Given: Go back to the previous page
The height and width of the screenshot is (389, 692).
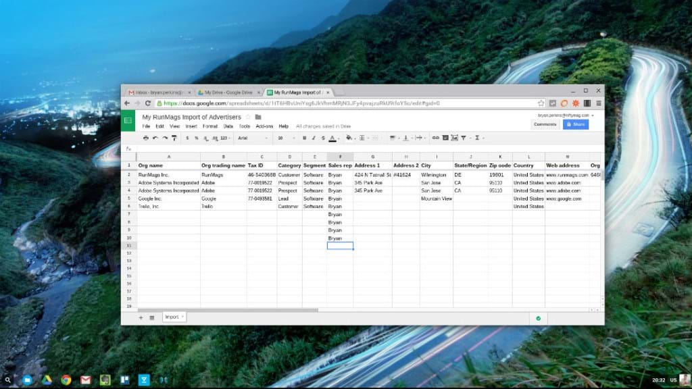Looking at the screenshot, I should click(127, 103).
